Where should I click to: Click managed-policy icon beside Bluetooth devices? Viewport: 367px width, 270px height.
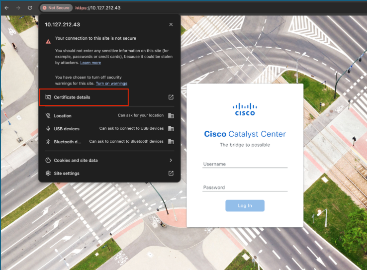point(171,142)
